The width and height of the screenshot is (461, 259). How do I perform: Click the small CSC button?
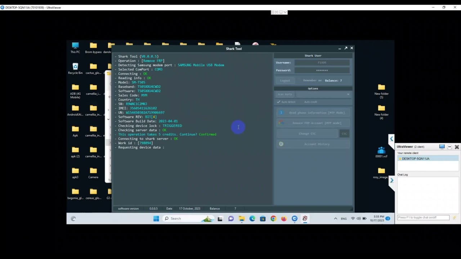click(344, 133)
